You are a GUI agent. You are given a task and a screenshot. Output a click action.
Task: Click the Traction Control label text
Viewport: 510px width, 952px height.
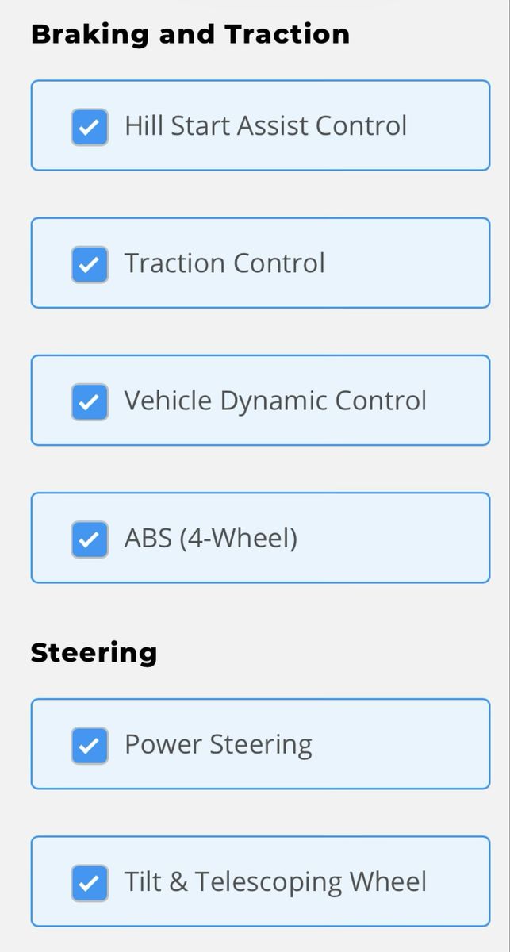pyautogui.click(x=224, y=263)
